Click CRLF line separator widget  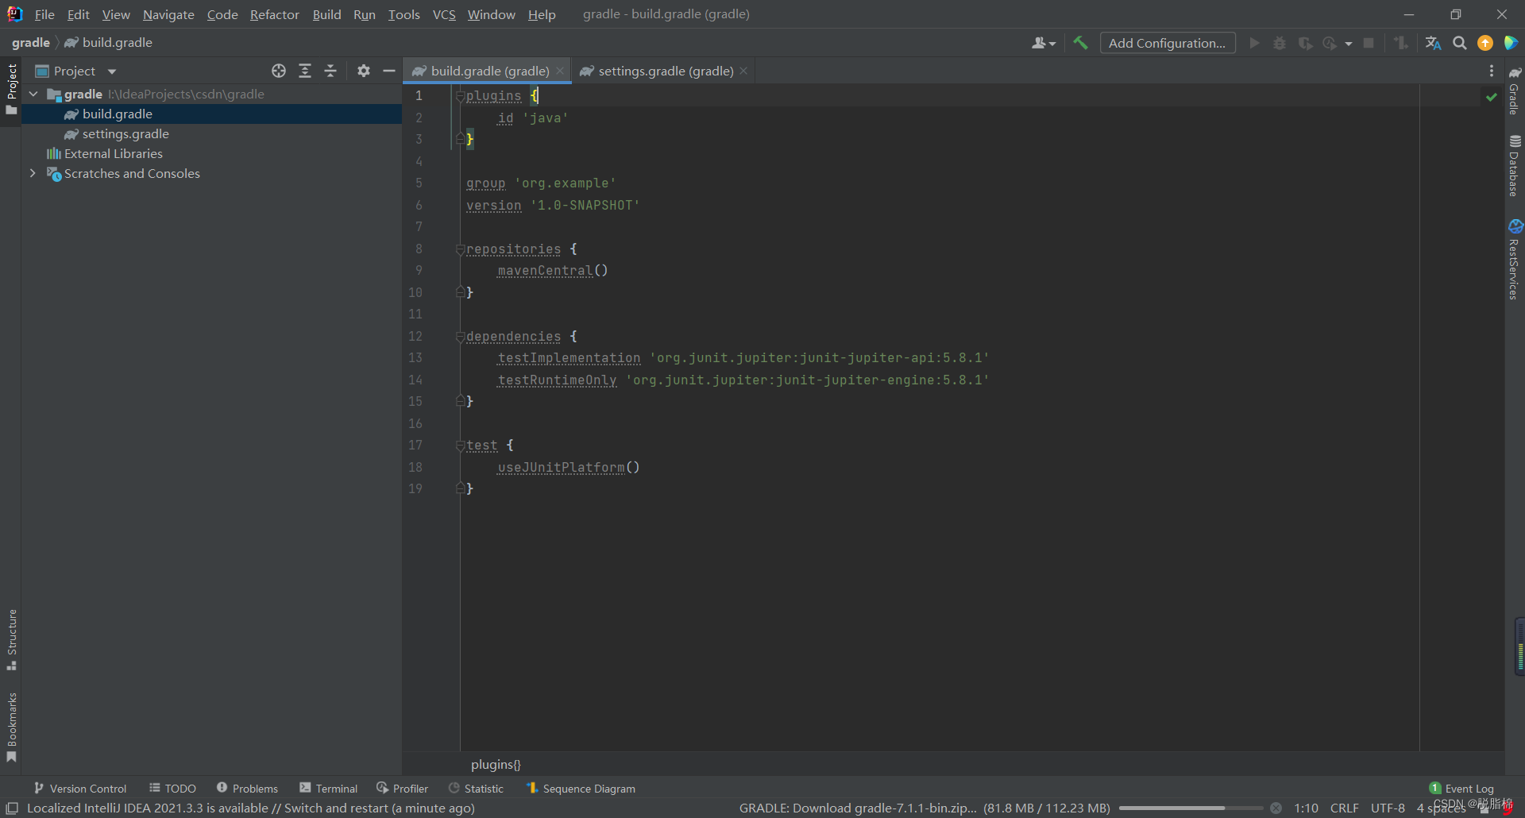(x=1344, y=808)
